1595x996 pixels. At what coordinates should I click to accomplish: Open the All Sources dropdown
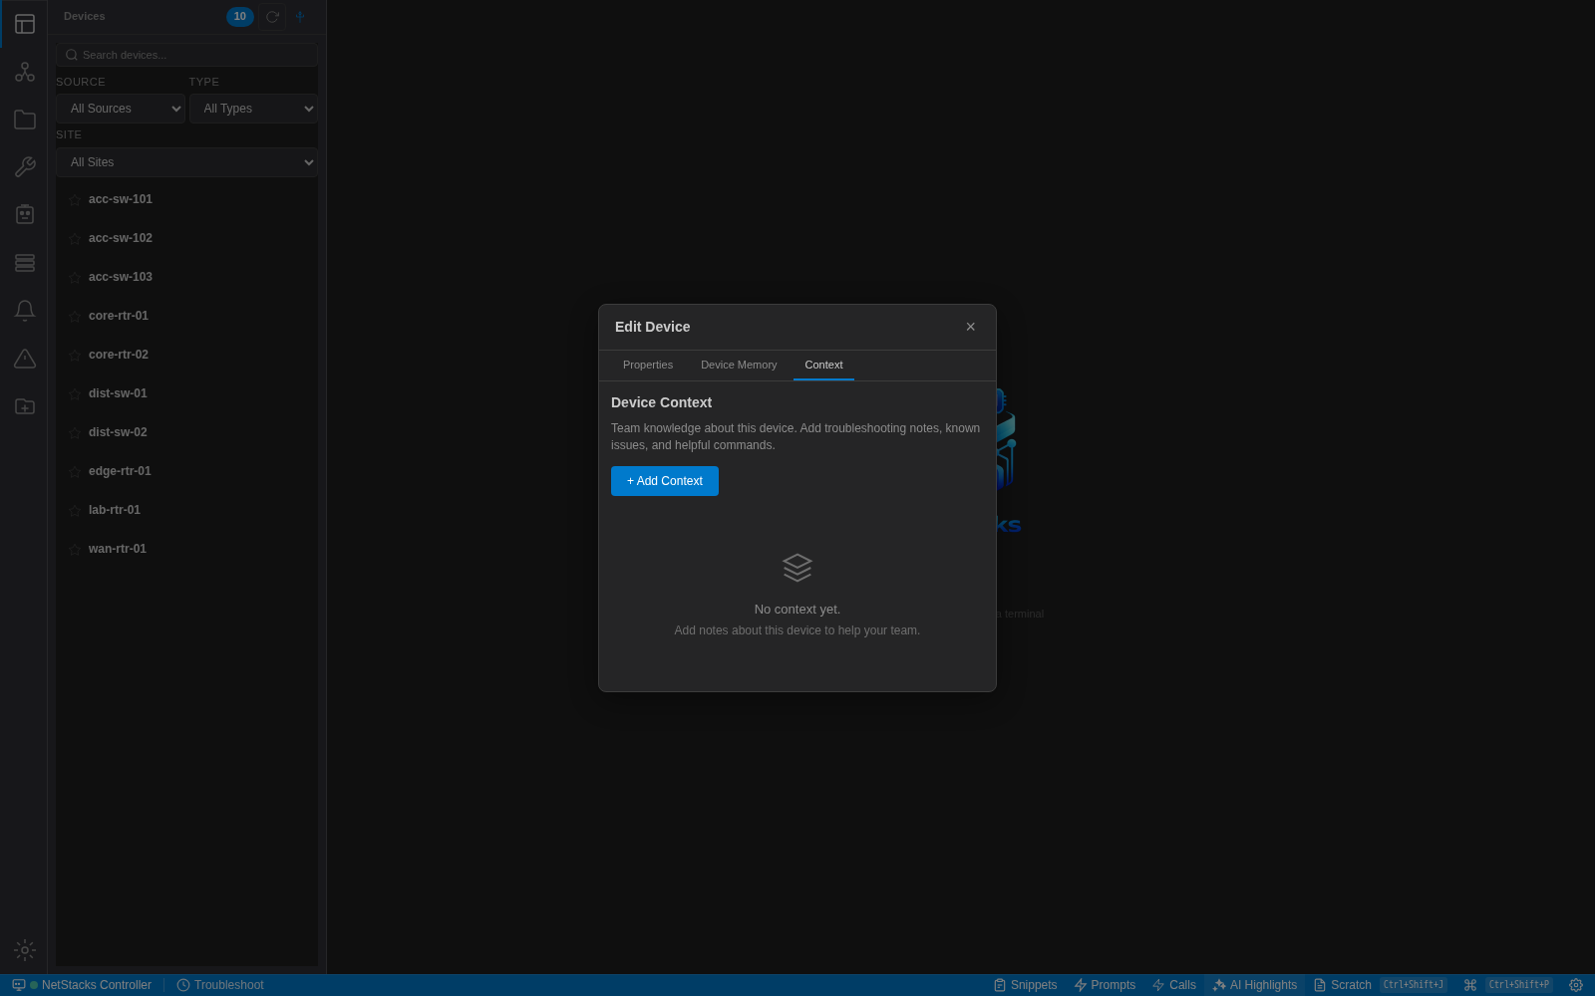tap(121, 109)
